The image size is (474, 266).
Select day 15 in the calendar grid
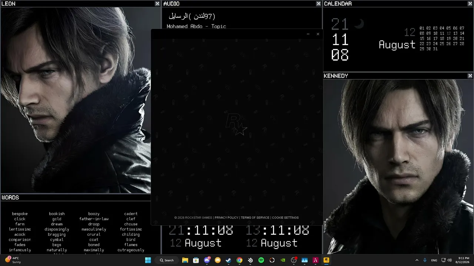(422, 38)
